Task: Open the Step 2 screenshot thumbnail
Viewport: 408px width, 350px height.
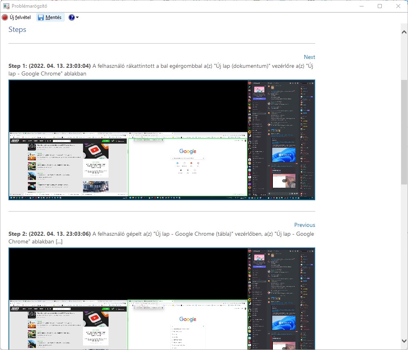Action: coord(161,299)
